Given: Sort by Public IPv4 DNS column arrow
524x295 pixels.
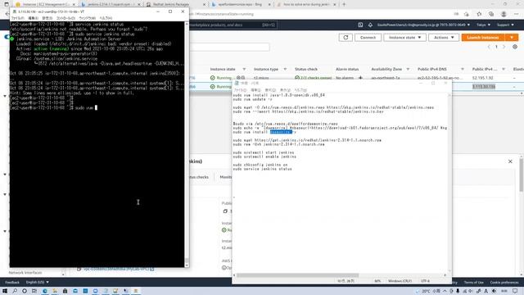Looking at the screenshot, I should point(463,69).
